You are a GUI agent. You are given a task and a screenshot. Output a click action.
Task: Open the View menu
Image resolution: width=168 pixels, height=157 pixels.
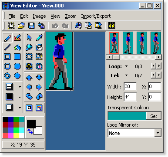coord(55,16)
